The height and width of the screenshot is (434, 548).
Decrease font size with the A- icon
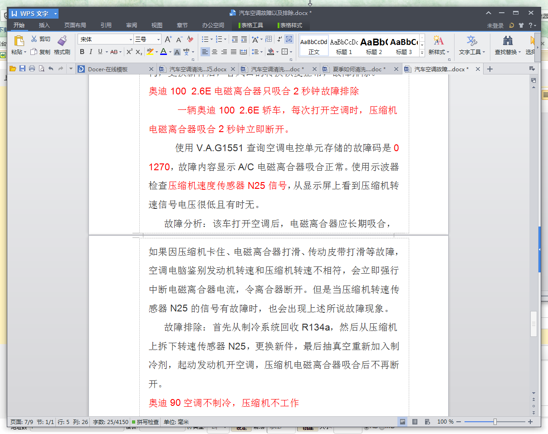179,39
